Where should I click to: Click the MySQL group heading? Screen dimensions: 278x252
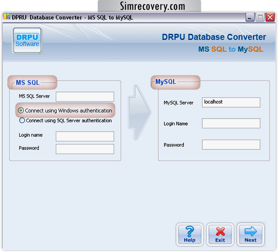166,82
